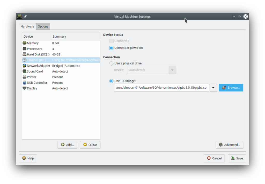Open the window shade chevron menu

point(234,16)
